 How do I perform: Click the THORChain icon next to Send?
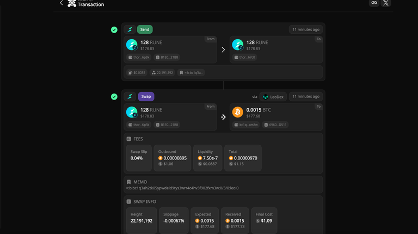130,29
